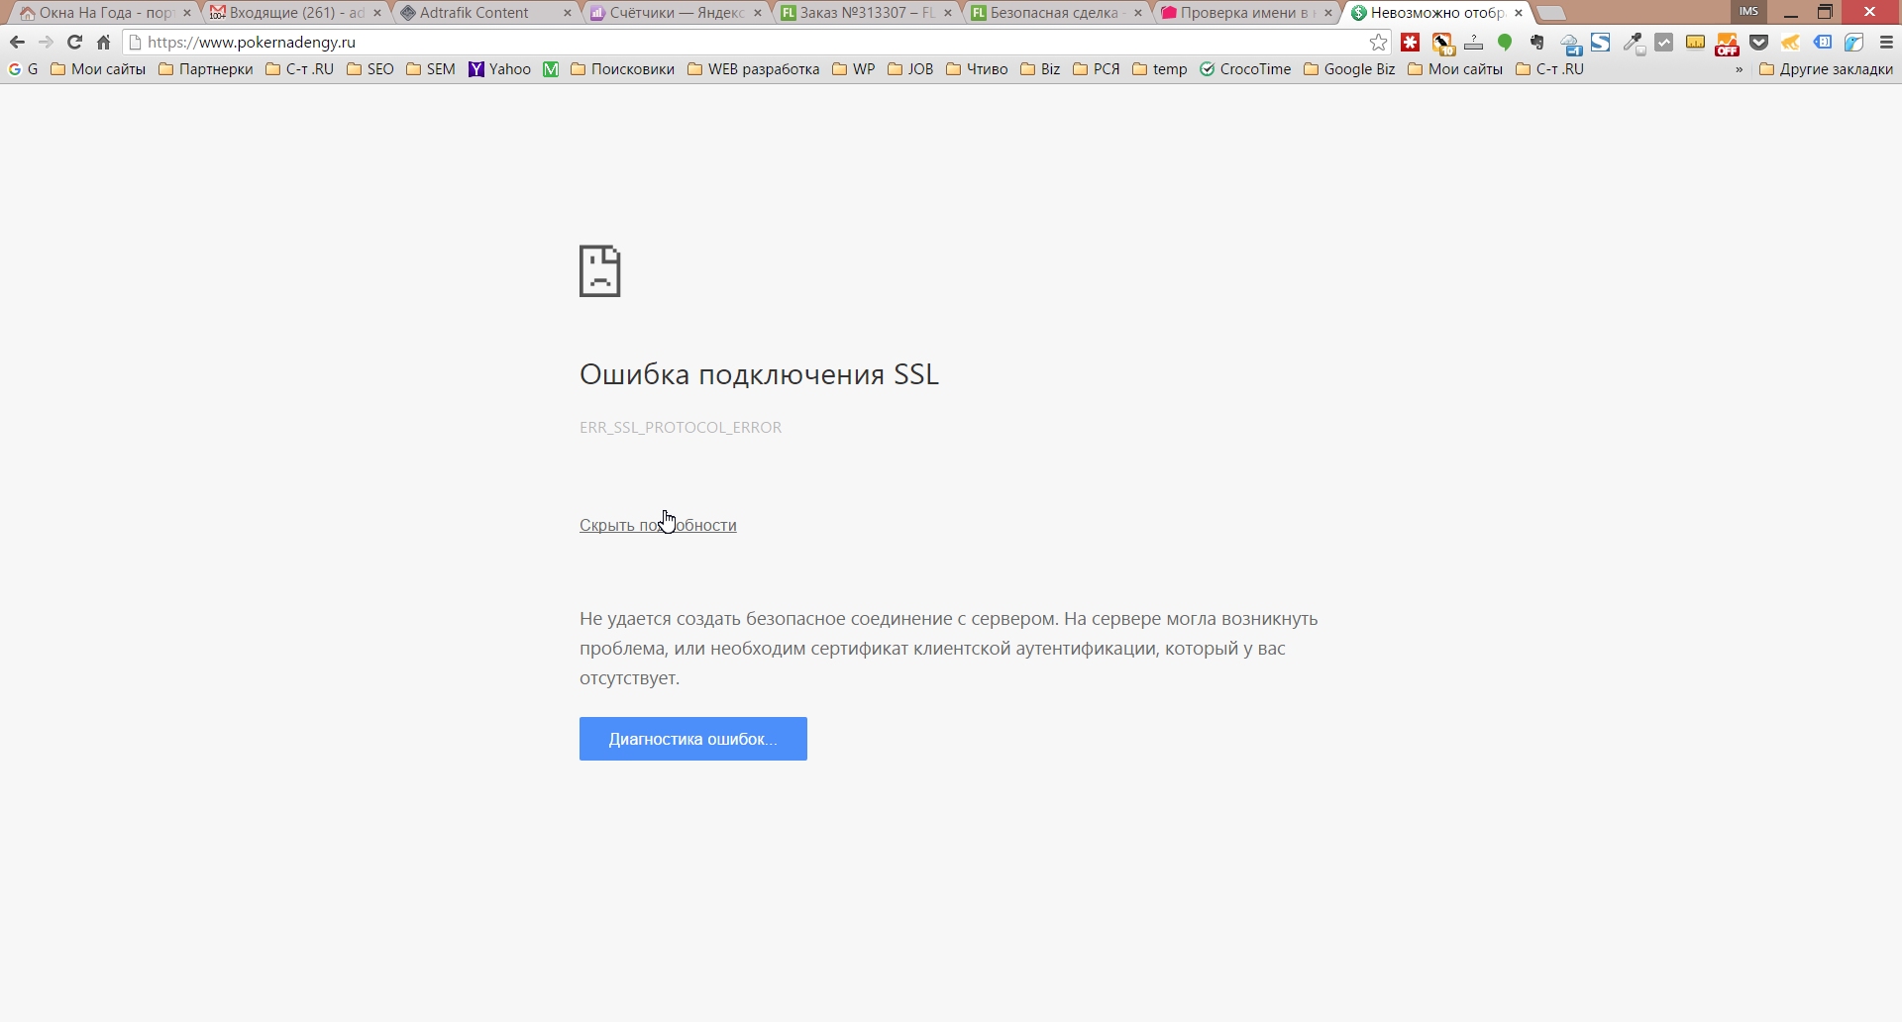Open the SEM bookmarks folder
This screenshot has height=1022, width=1902.
tap(431, 69)
